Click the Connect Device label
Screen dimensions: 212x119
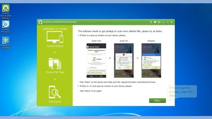(55, 46)
